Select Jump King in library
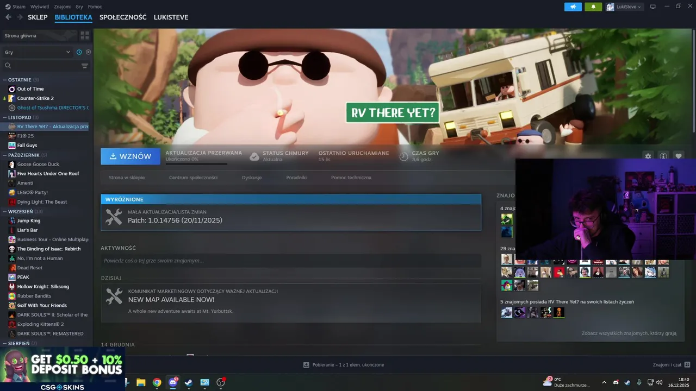This screenshot has height=391, width=696. point(29,220)
